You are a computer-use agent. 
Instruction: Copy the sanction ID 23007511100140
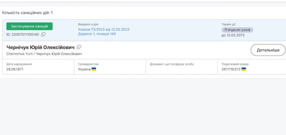tap(43, 34)
